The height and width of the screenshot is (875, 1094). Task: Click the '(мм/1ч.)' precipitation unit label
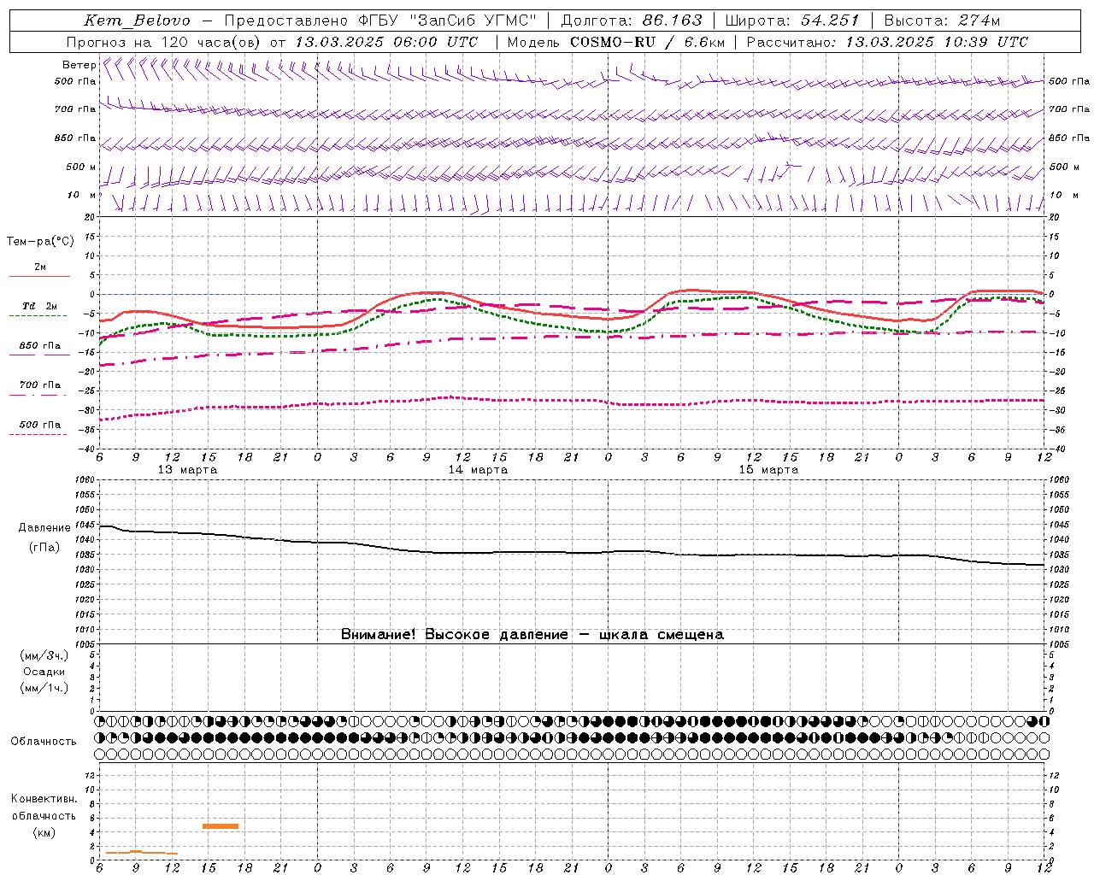click(44, 688)
